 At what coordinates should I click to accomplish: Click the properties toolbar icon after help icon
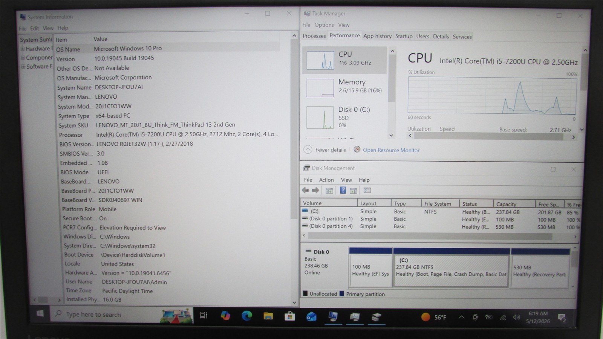pos(354,191)
